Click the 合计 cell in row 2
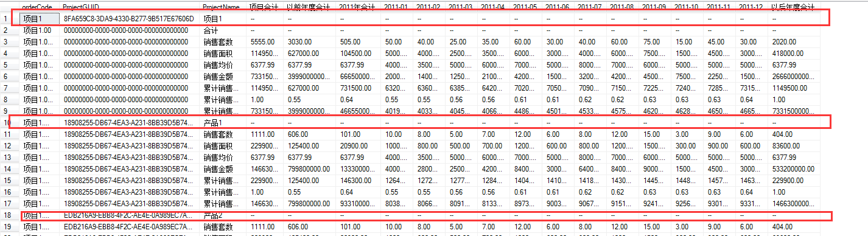 point(211,30)
